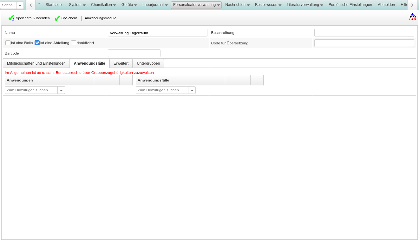This screenshot has width=419, height=241.
Task: Switch to Mitgliedschaften und Einstellungen tab
Action: coord(36,63)
